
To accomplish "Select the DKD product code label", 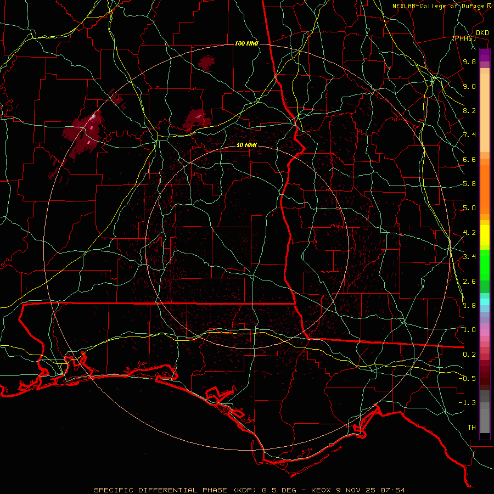I will click(482, 33).
